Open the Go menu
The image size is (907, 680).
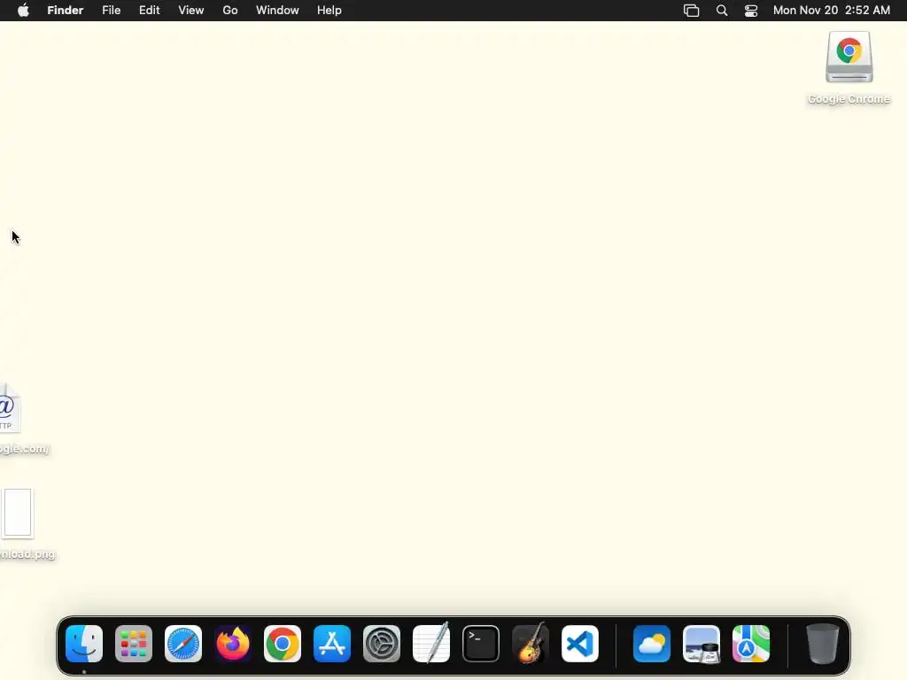[x=230, y=11]
